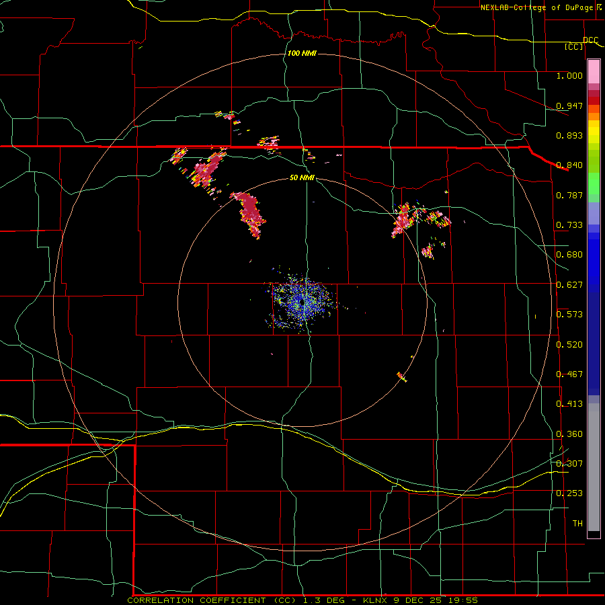
Task: Select the 0.733 scale value
Action: 569,225
